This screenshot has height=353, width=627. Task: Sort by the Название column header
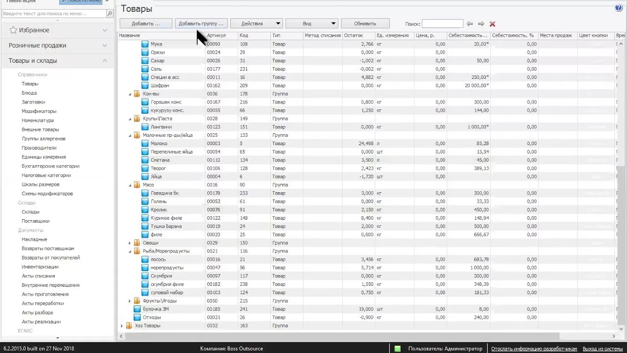click(x=161, y=35)
